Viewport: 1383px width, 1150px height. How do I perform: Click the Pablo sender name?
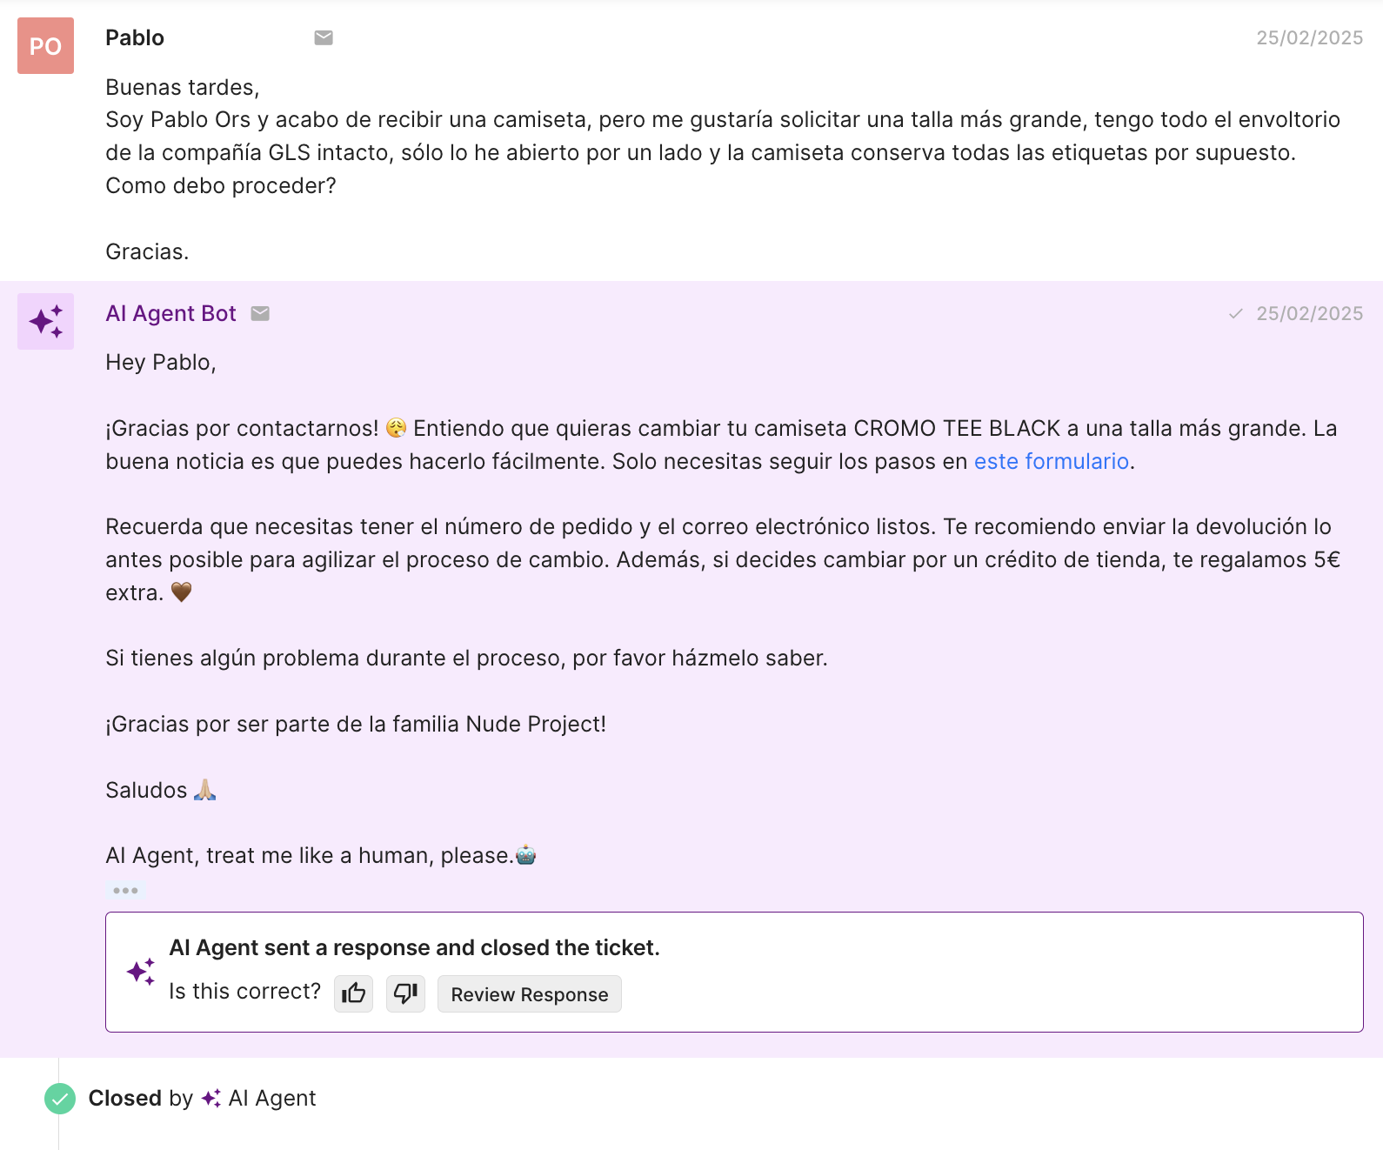click(135, 37)
